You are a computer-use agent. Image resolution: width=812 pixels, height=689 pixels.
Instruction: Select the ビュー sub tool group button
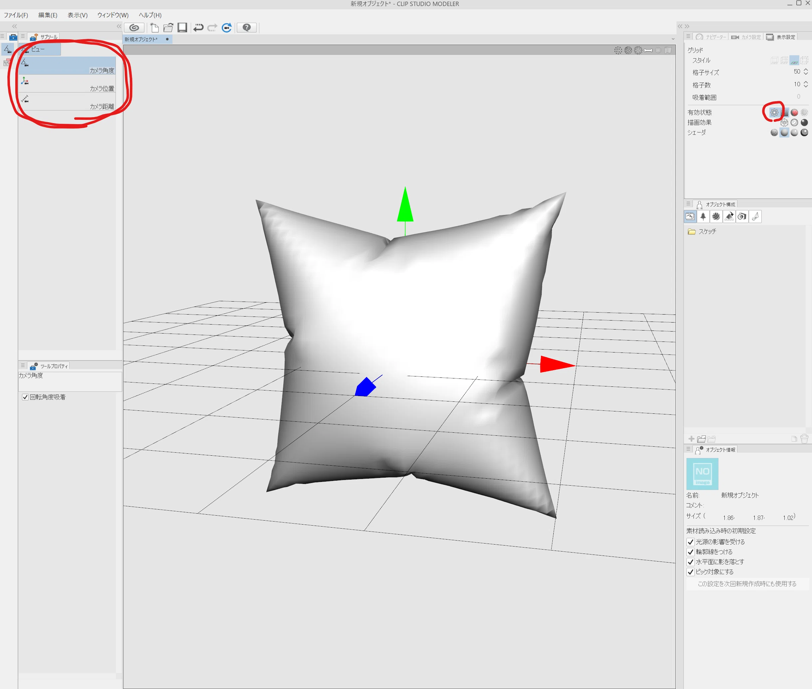(x=40, y=49)
